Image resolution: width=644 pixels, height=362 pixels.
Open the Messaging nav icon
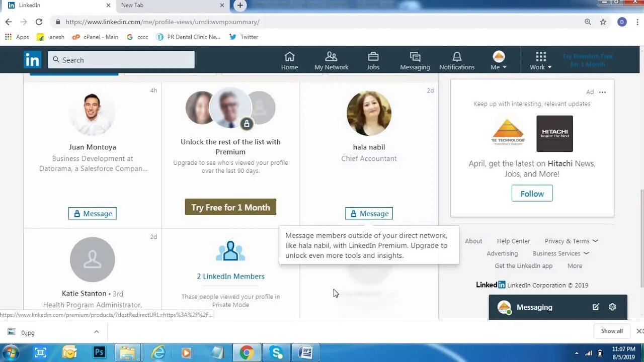pyautogui.click(x=415, y=60)
